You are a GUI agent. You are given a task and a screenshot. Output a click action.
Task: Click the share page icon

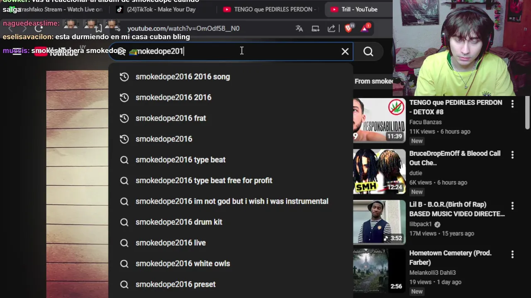331,29
